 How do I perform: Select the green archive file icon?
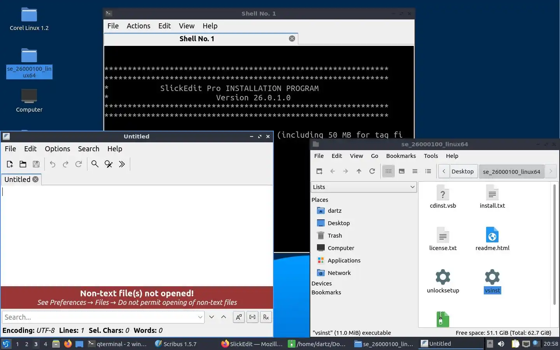(443, 319)
